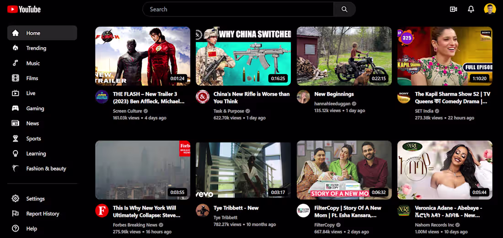Click the Help question mark icon

tap(16, 229)
